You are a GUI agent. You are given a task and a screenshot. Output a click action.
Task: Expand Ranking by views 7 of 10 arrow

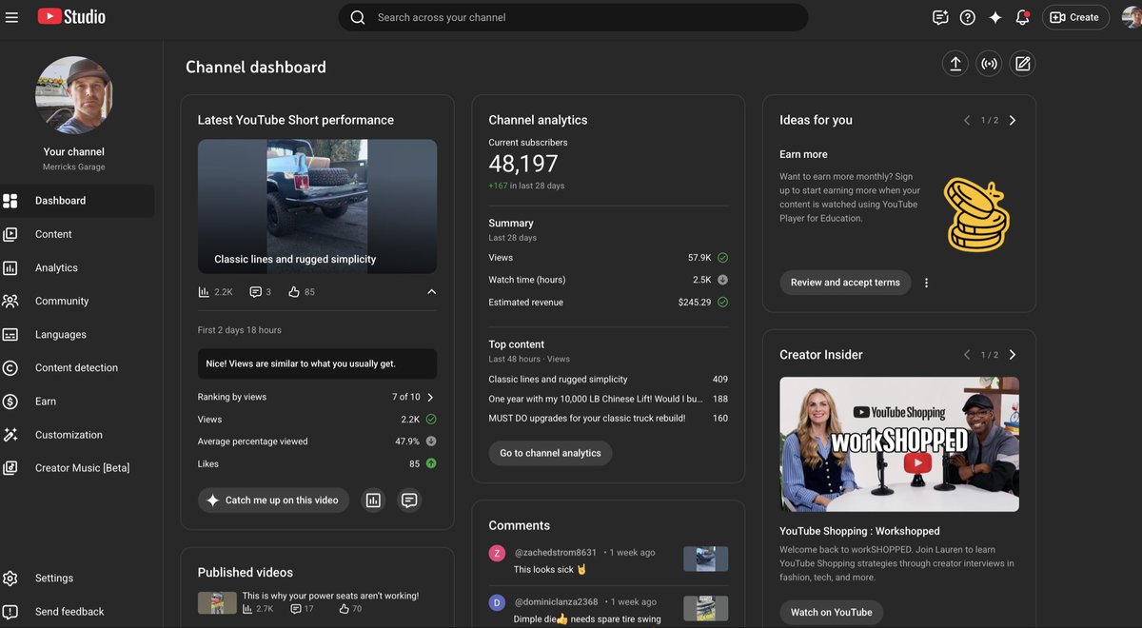click(x=430, y=397)
